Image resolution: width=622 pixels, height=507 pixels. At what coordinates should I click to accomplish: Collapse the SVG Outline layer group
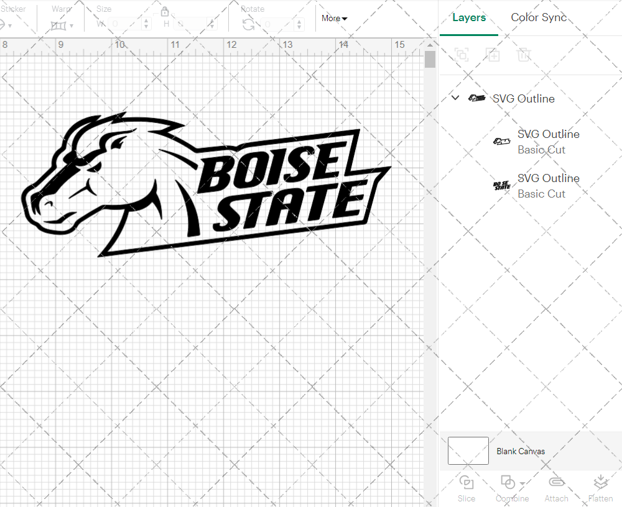pyautogui.click(x=455, y=98)
